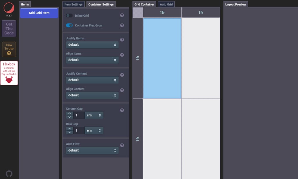The image size is (298, 179).
Task: Click the Add Grid Item button
Action: pos(39,13)
